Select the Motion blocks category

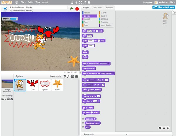tap(87, 13)
